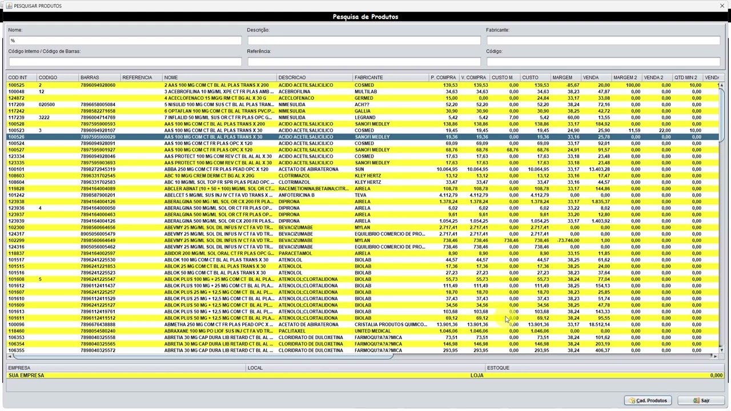Click the MARGEM 2 column header
731x411 pixels.
click(x=626, y=78)
